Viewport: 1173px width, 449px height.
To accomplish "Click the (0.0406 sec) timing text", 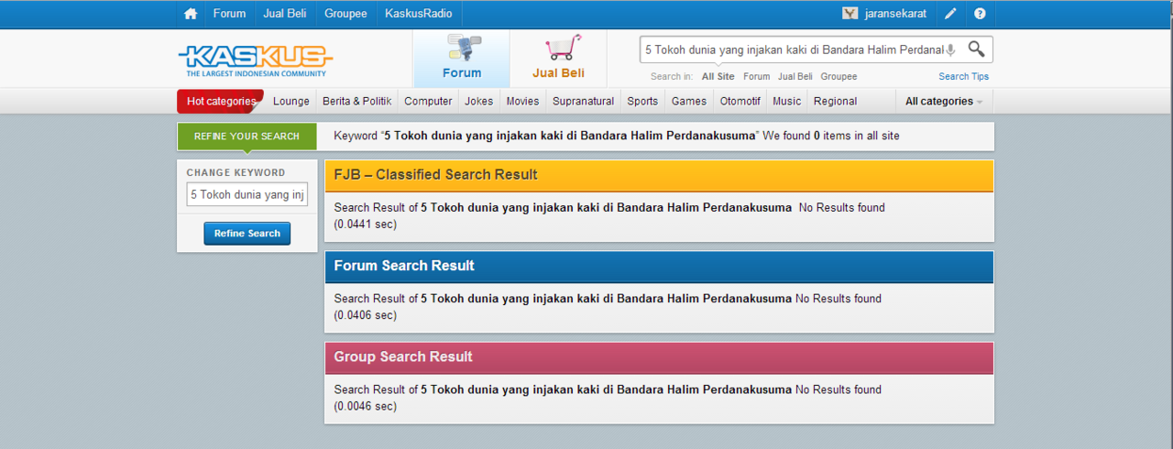I will pos(366,315).
